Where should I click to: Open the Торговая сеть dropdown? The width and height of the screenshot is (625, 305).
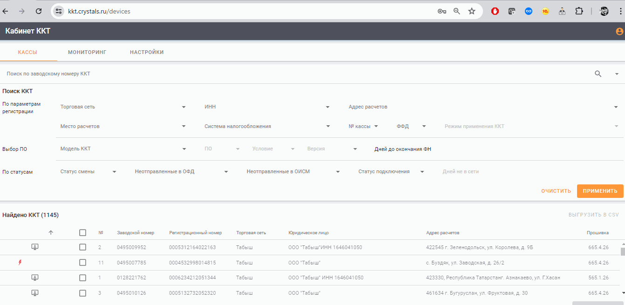[x=123, y=107]
